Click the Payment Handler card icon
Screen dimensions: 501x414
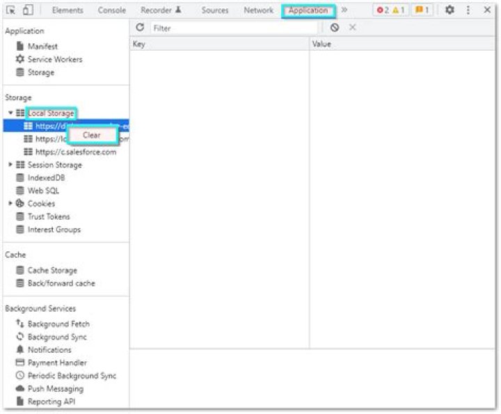tap(20, 363)
